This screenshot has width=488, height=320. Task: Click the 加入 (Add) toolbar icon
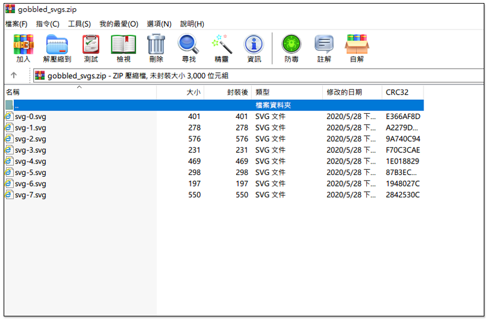23,45
